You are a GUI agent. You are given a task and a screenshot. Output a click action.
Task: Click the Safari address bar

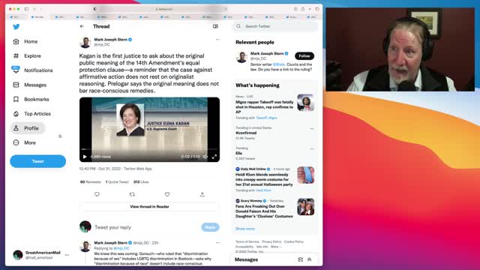(x=164, y=9)
